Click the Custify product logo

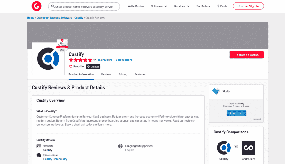pyautogui.click(x=48, y=59)
